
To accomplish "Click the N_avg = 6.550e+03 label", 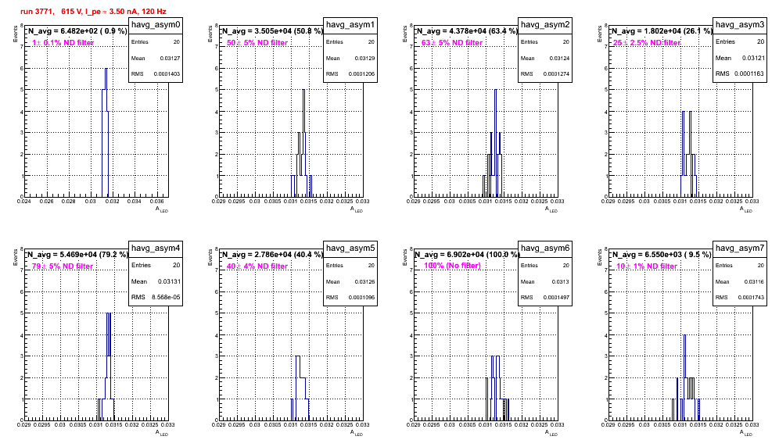I will 662,254.
